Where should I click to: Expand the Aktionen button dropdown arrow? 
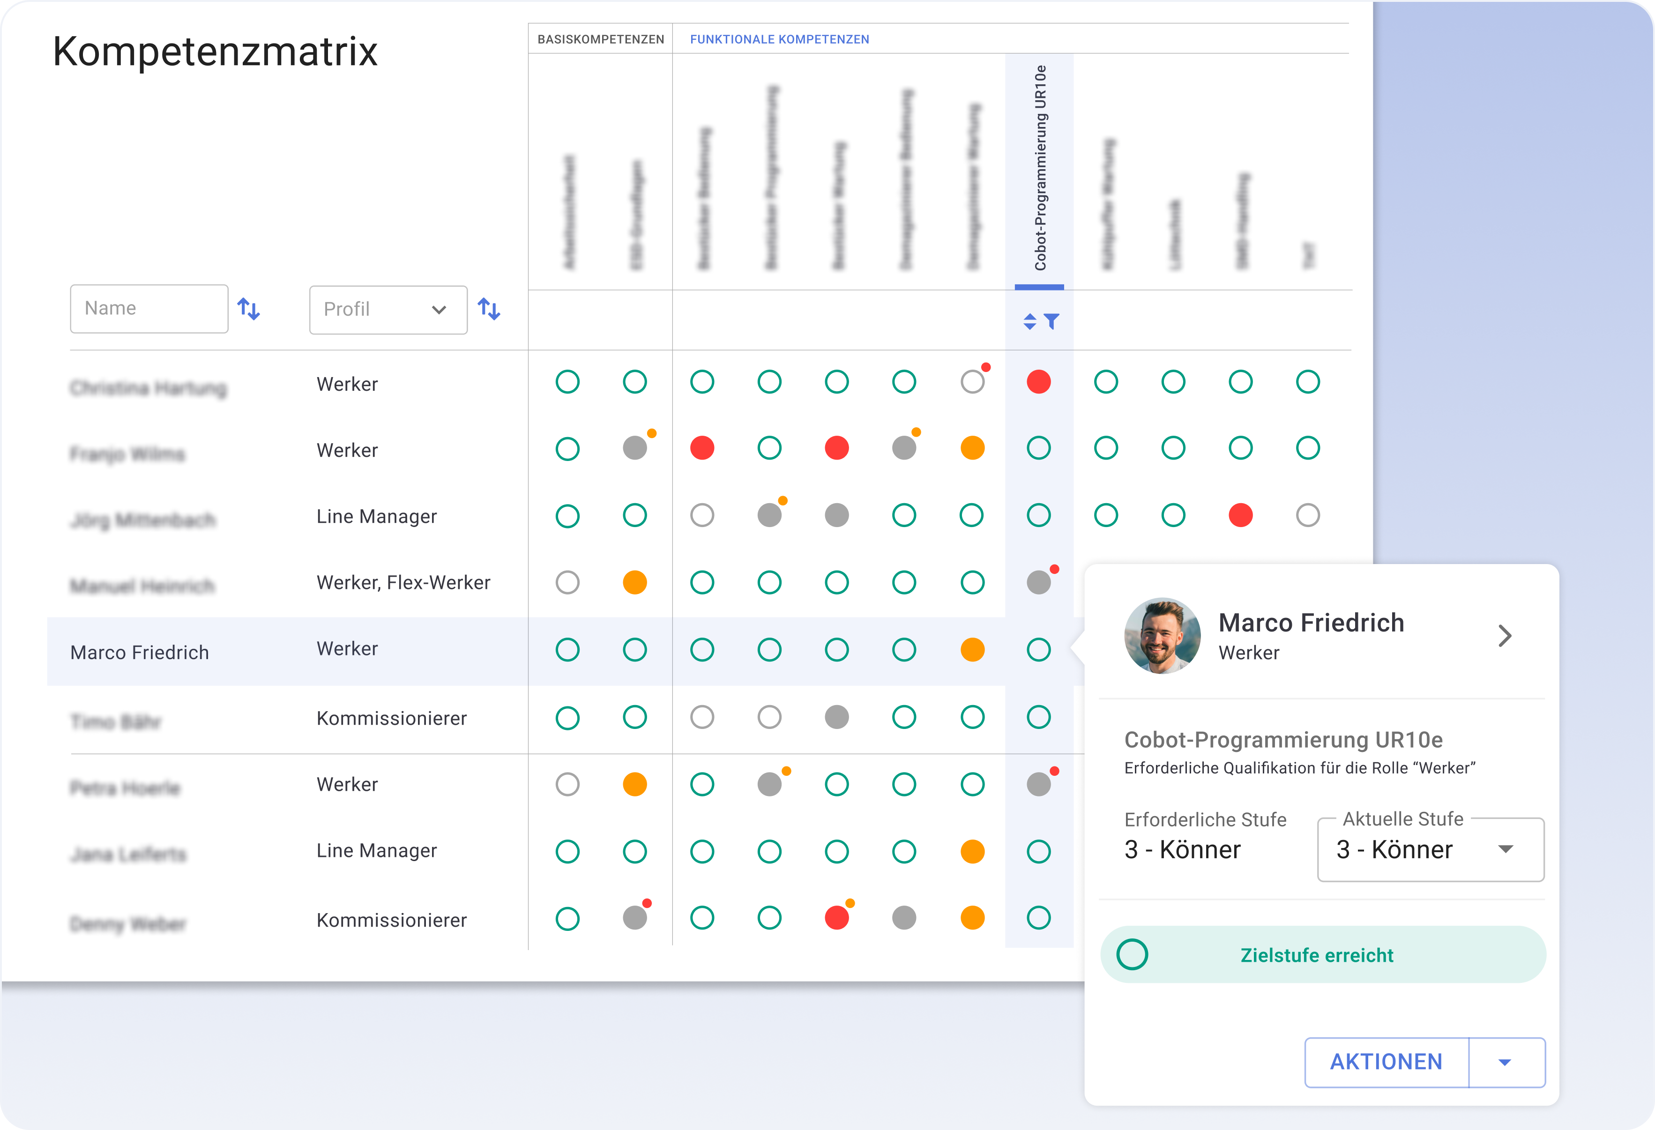point(1505,1063)
